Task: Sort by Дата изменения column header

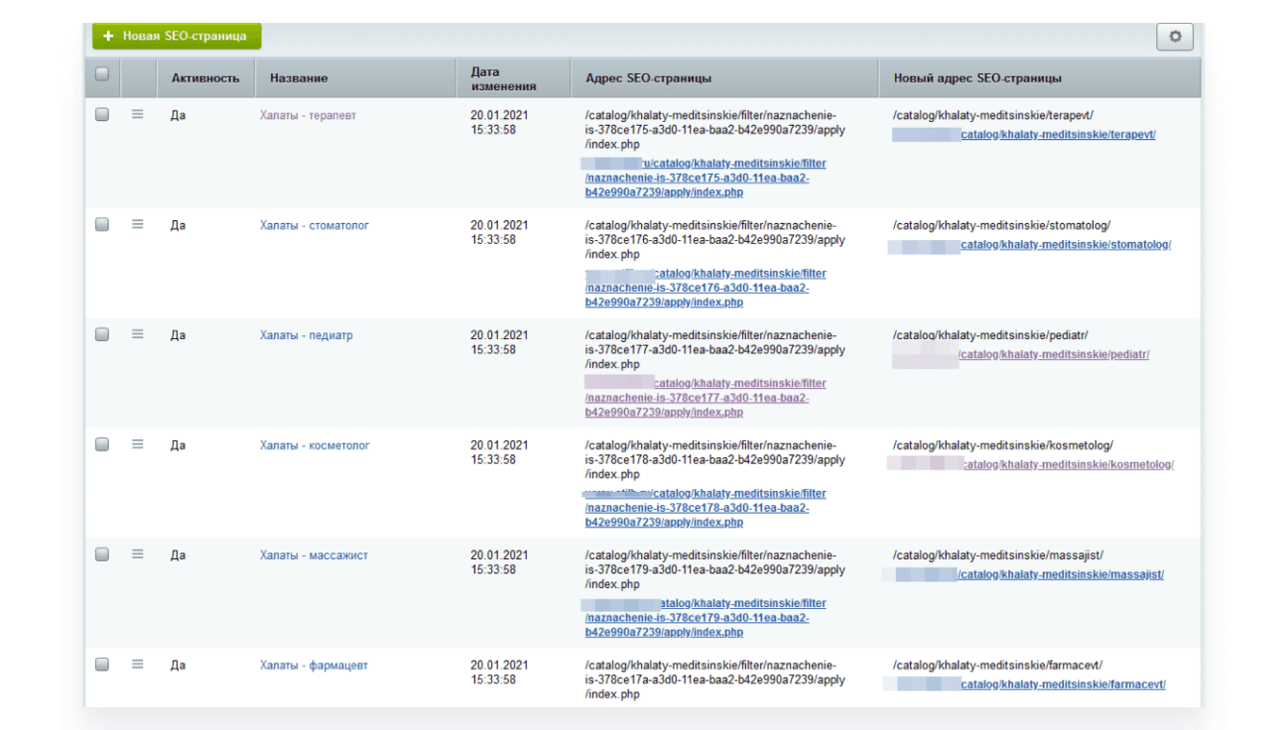Action: tap(503, 78)
